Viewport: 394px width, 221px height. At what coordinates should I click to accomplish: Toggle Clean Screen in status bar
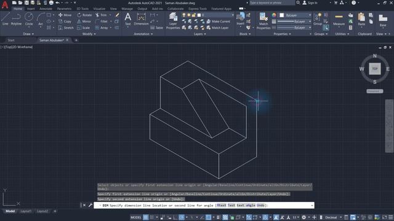[x=384, y=217]
